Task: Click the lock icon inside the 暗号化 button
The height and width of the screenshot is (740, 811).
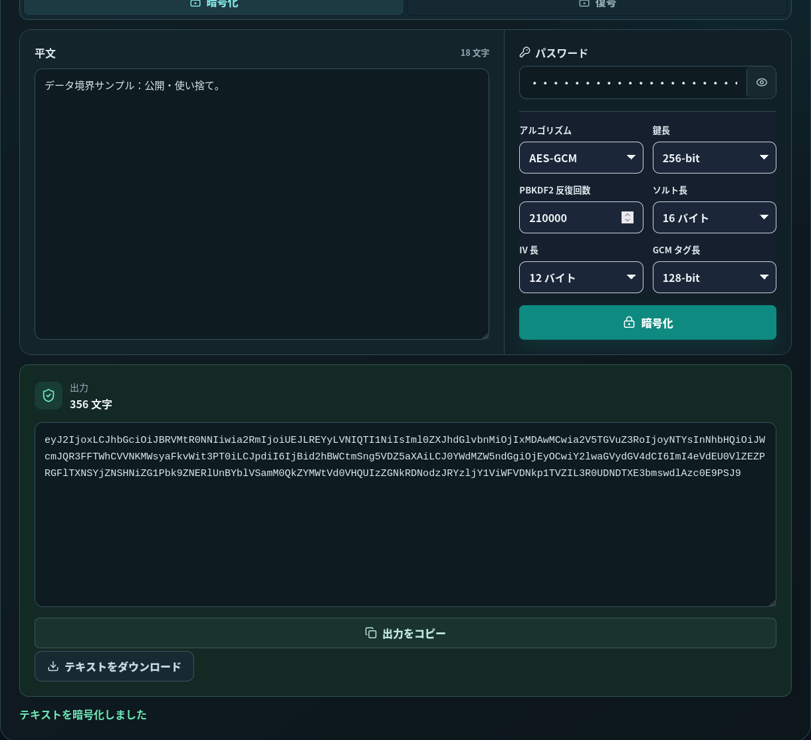Action: tap(629, 322)
